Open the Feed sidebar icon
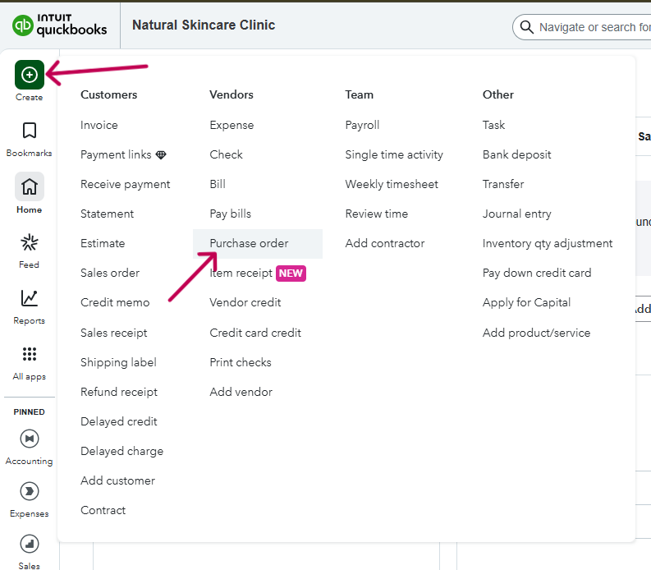Screen dimensions: 651x570 coord(30,242)
